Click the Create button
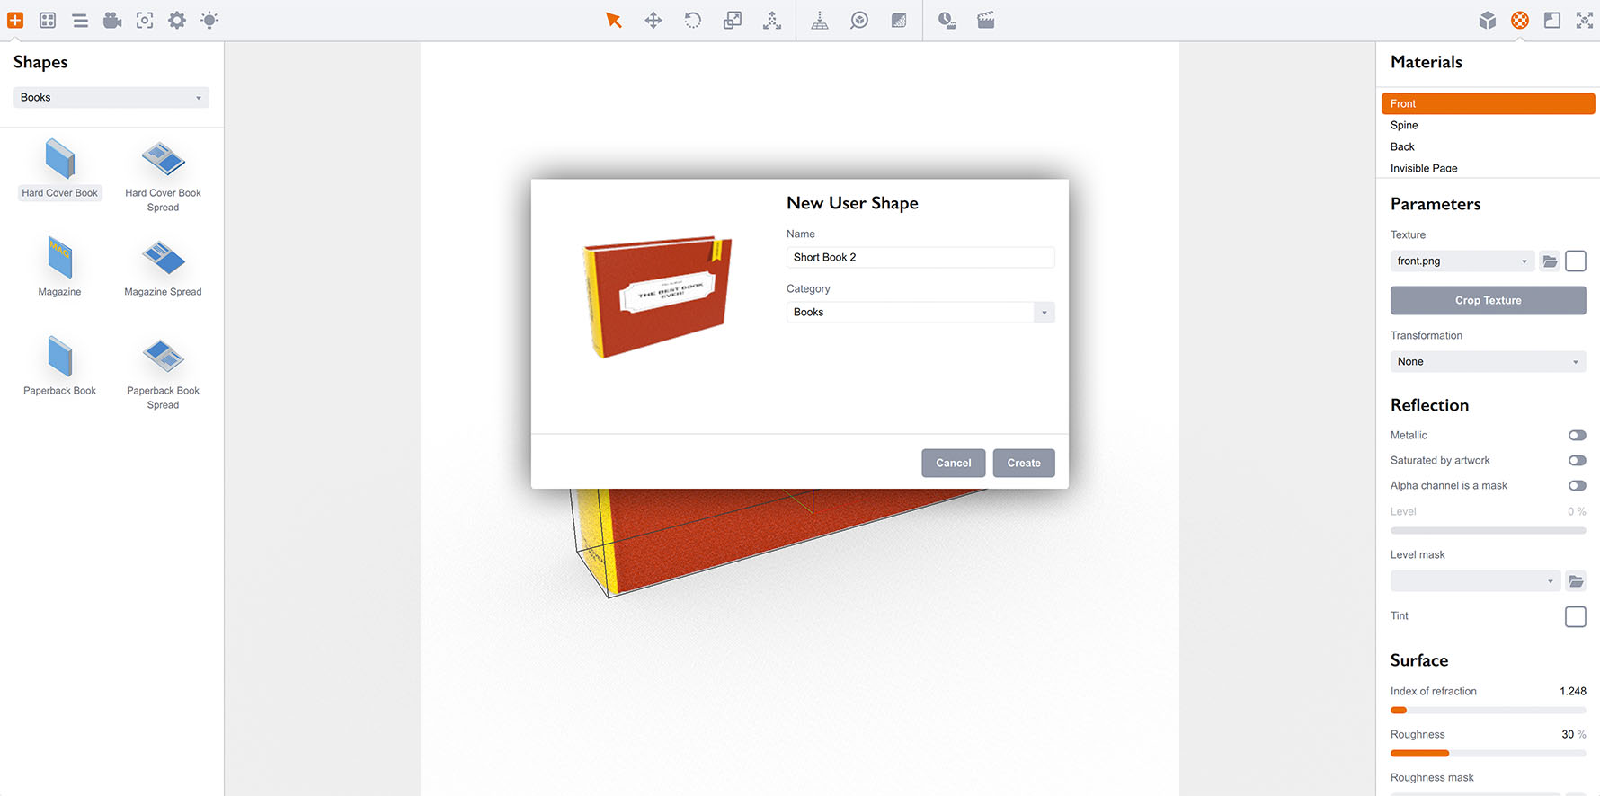This screenshot has width=1600, height=796. coord(1024,464)
